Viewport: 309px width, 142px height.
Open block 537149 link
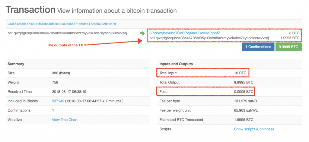click(58, 101)
